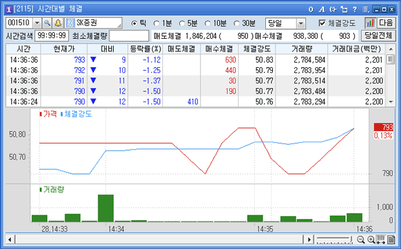Select the 10분 radio button

(208, 23)
